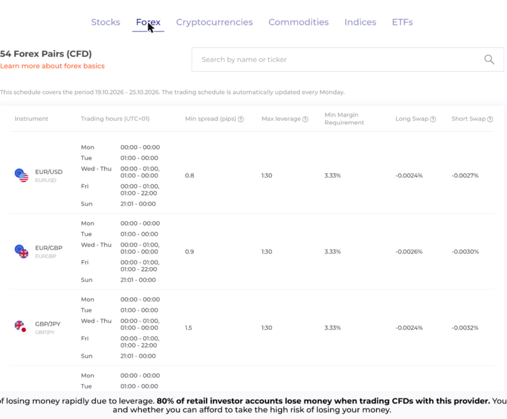This screenshot has height=419, width=507.
Task: Click the Short Swap header text
Action: pyautogui.click(x=469, y=119)
